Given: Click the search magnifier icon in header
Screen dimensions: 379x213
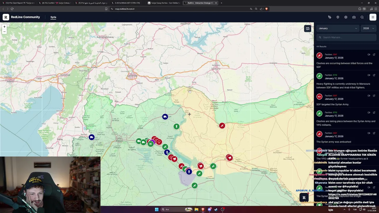Looking at the screenshot, I should point(362,17).
